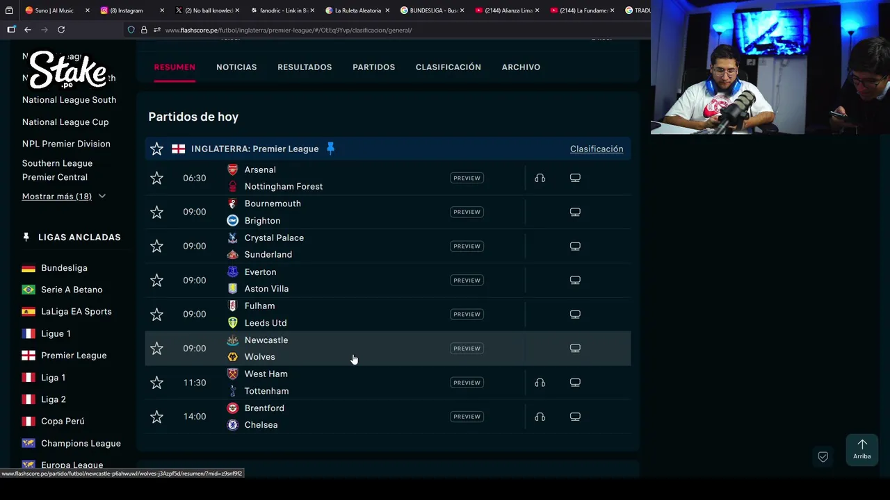The height and width of the screenshot is (500, 890).
Task: Click the Wolves club crest
Action: [232, 357]
